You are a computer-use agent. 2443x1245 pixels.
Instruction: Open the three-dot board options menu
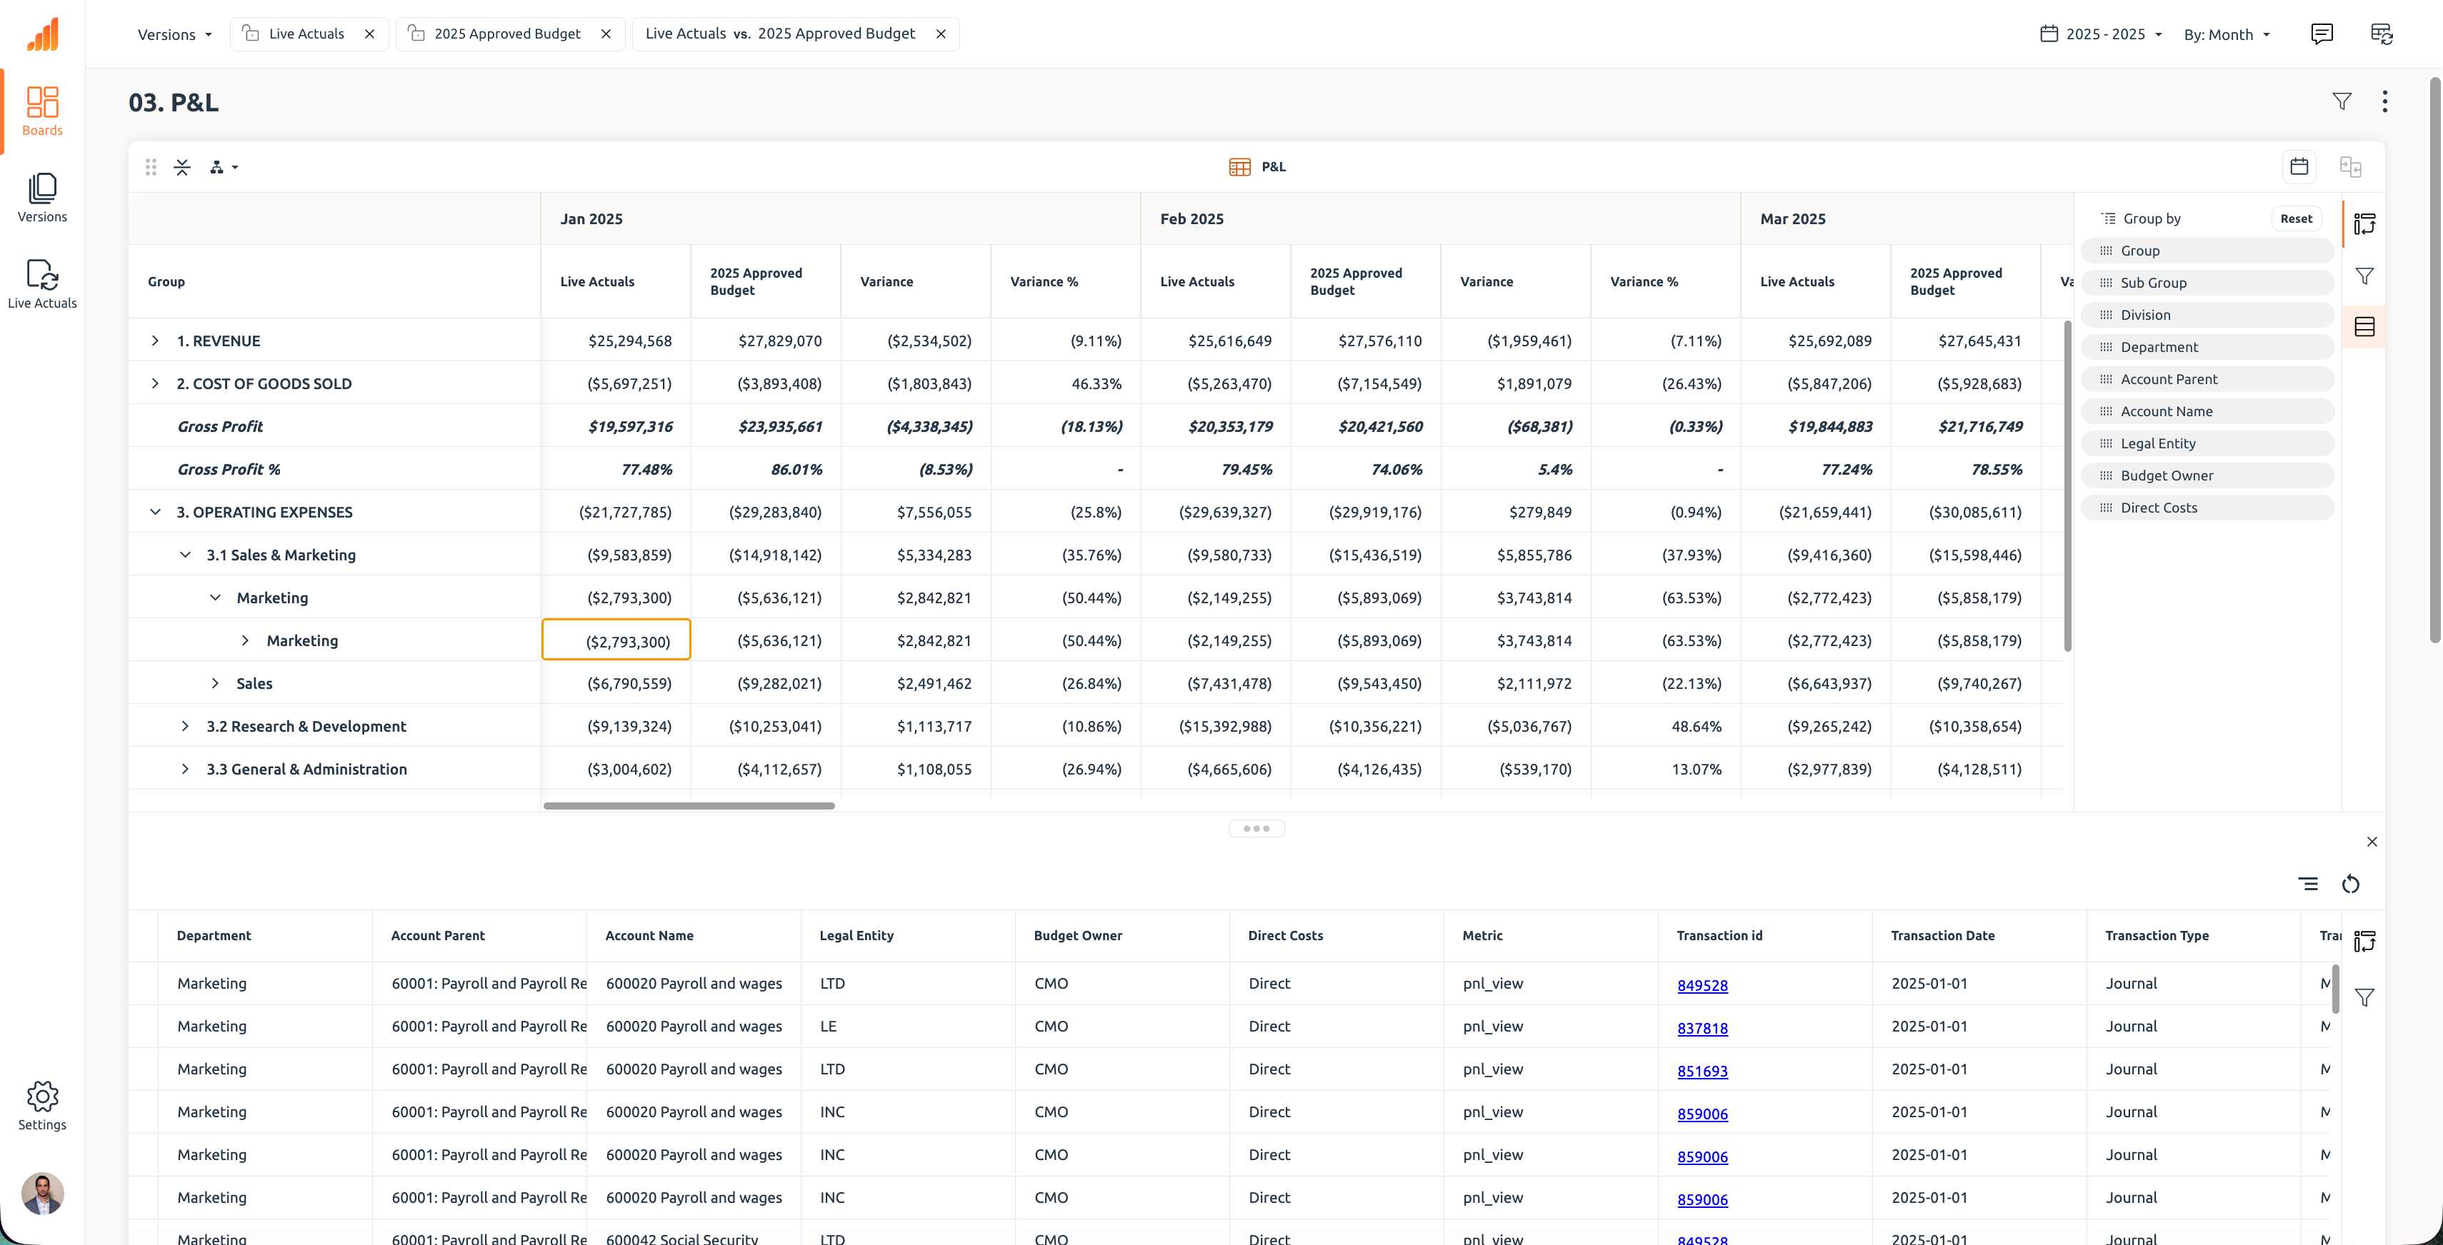coord(2384,101)
